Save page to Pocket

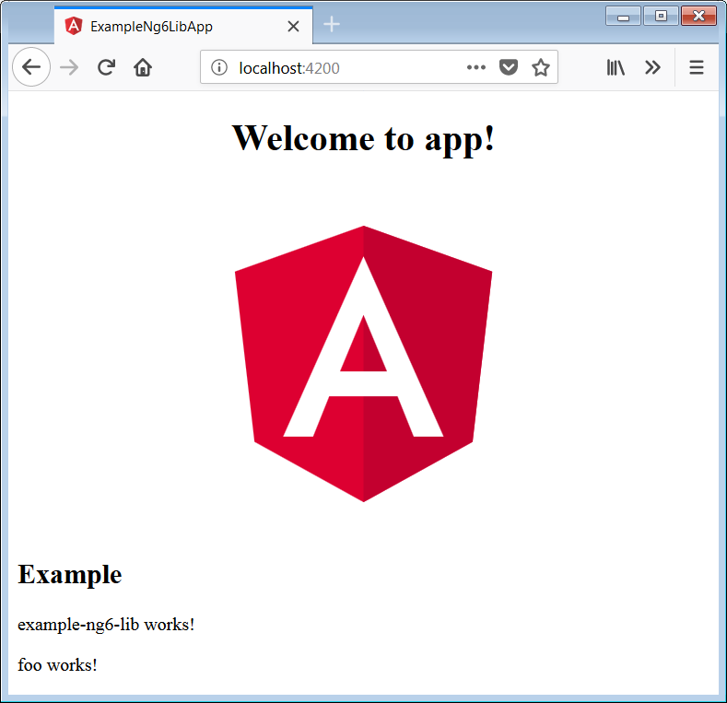click(x=508, y=67)
